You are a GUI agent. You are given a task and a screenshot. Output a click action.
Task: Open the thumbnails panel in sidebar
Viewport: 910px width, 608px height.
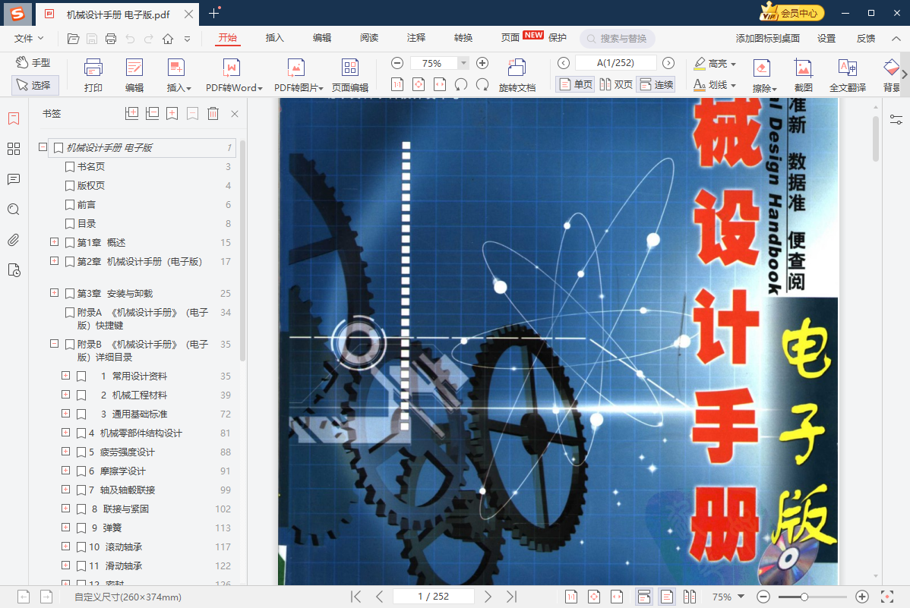tap(13, 149)
